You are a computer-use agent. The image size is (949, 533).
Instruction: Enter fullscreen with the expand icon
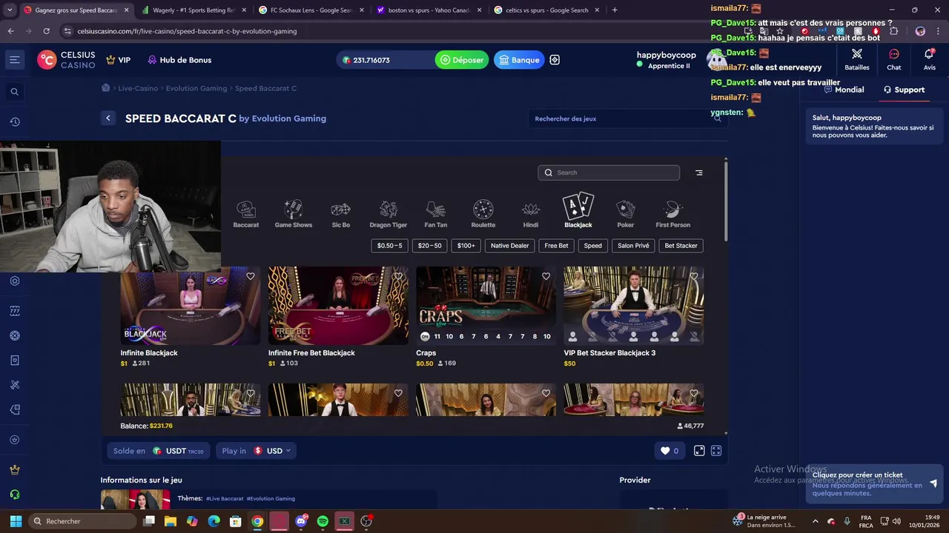(x=716, y=451)
